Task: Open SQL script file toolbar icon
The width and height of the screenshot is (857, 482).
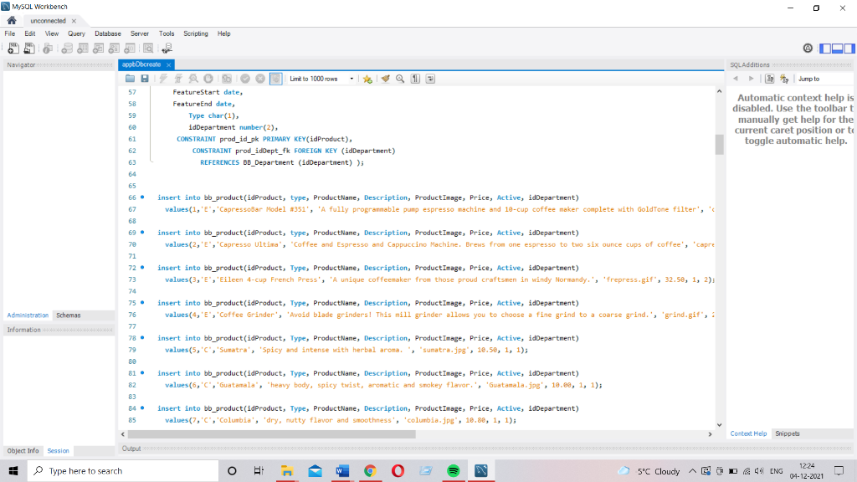Action: (29, 49)
